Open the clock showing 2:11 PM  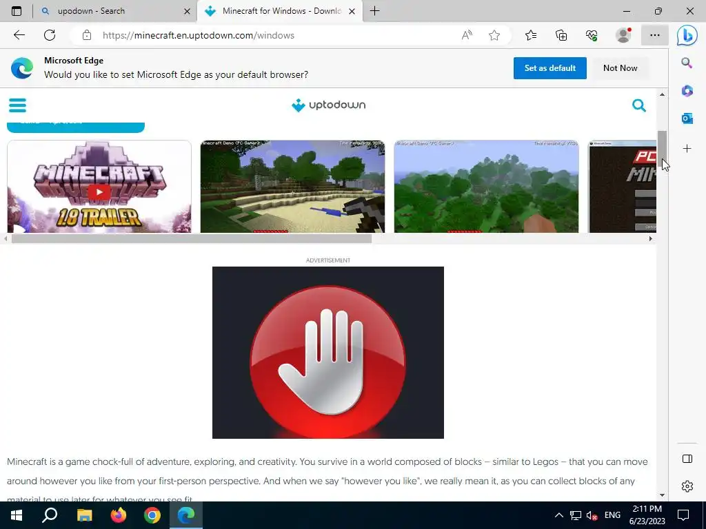(x=647, y=515)
